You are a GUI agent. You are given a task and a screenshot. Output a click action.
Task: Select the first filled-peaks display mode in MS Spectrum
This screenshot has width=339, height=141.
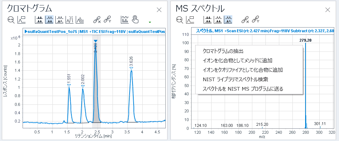pyautogui.click(x=208, y=20)
